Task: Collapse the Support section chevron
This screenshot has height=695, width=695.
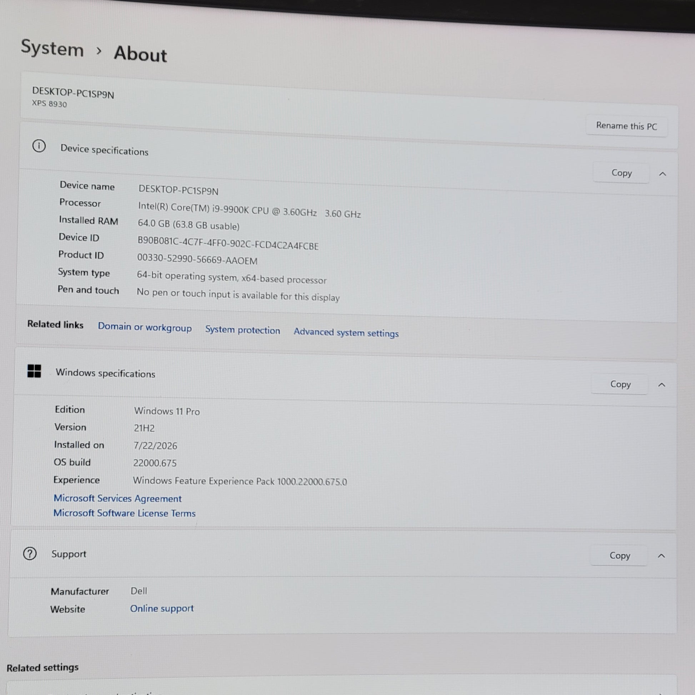Action: pyautogui.click(x=661, y=556)
